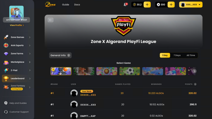212x119 pixels.
Task: Open Customer Support headset icon
Action: click(x=6, y=112)
